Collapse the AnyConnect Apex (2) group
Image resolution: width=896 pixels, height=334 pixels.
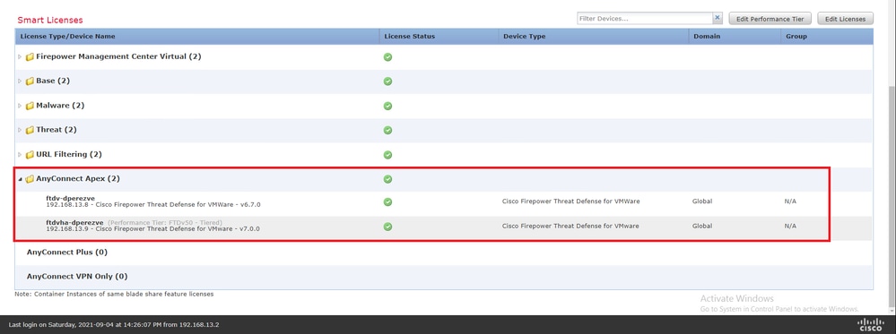tap(20, 179)
